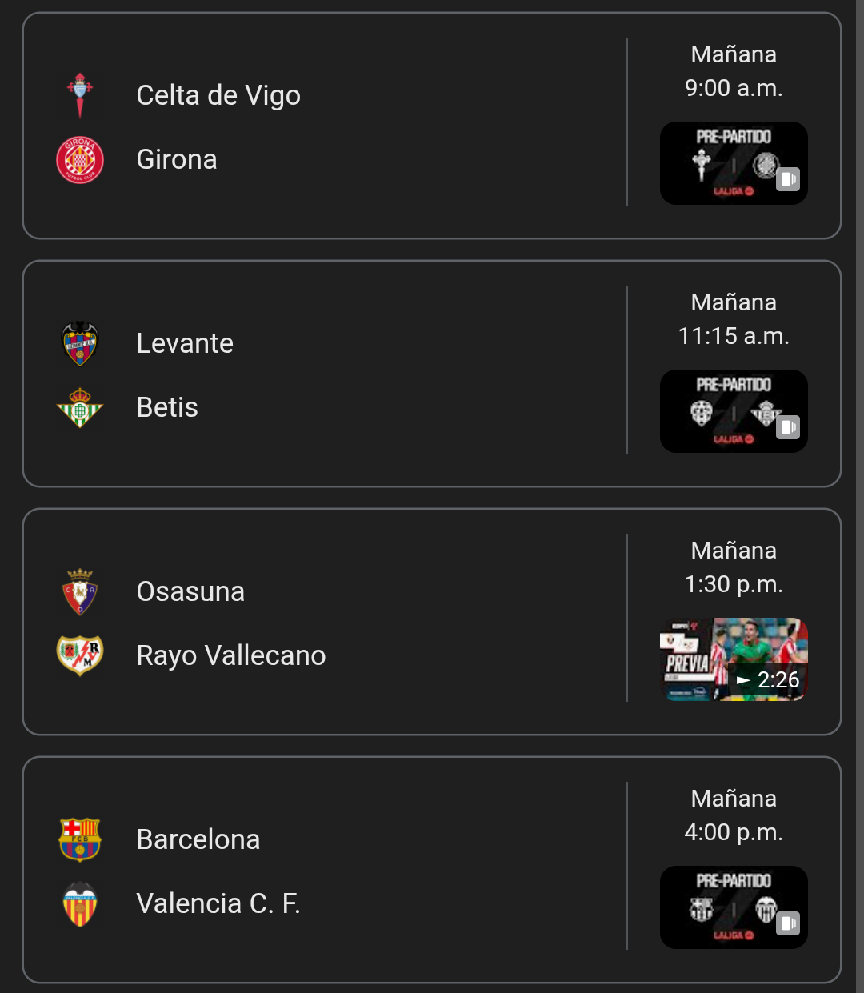Click the Mañana 9:00 a.m. kickoff time
The image size is (864, 993).
click(x=734, y=71)
